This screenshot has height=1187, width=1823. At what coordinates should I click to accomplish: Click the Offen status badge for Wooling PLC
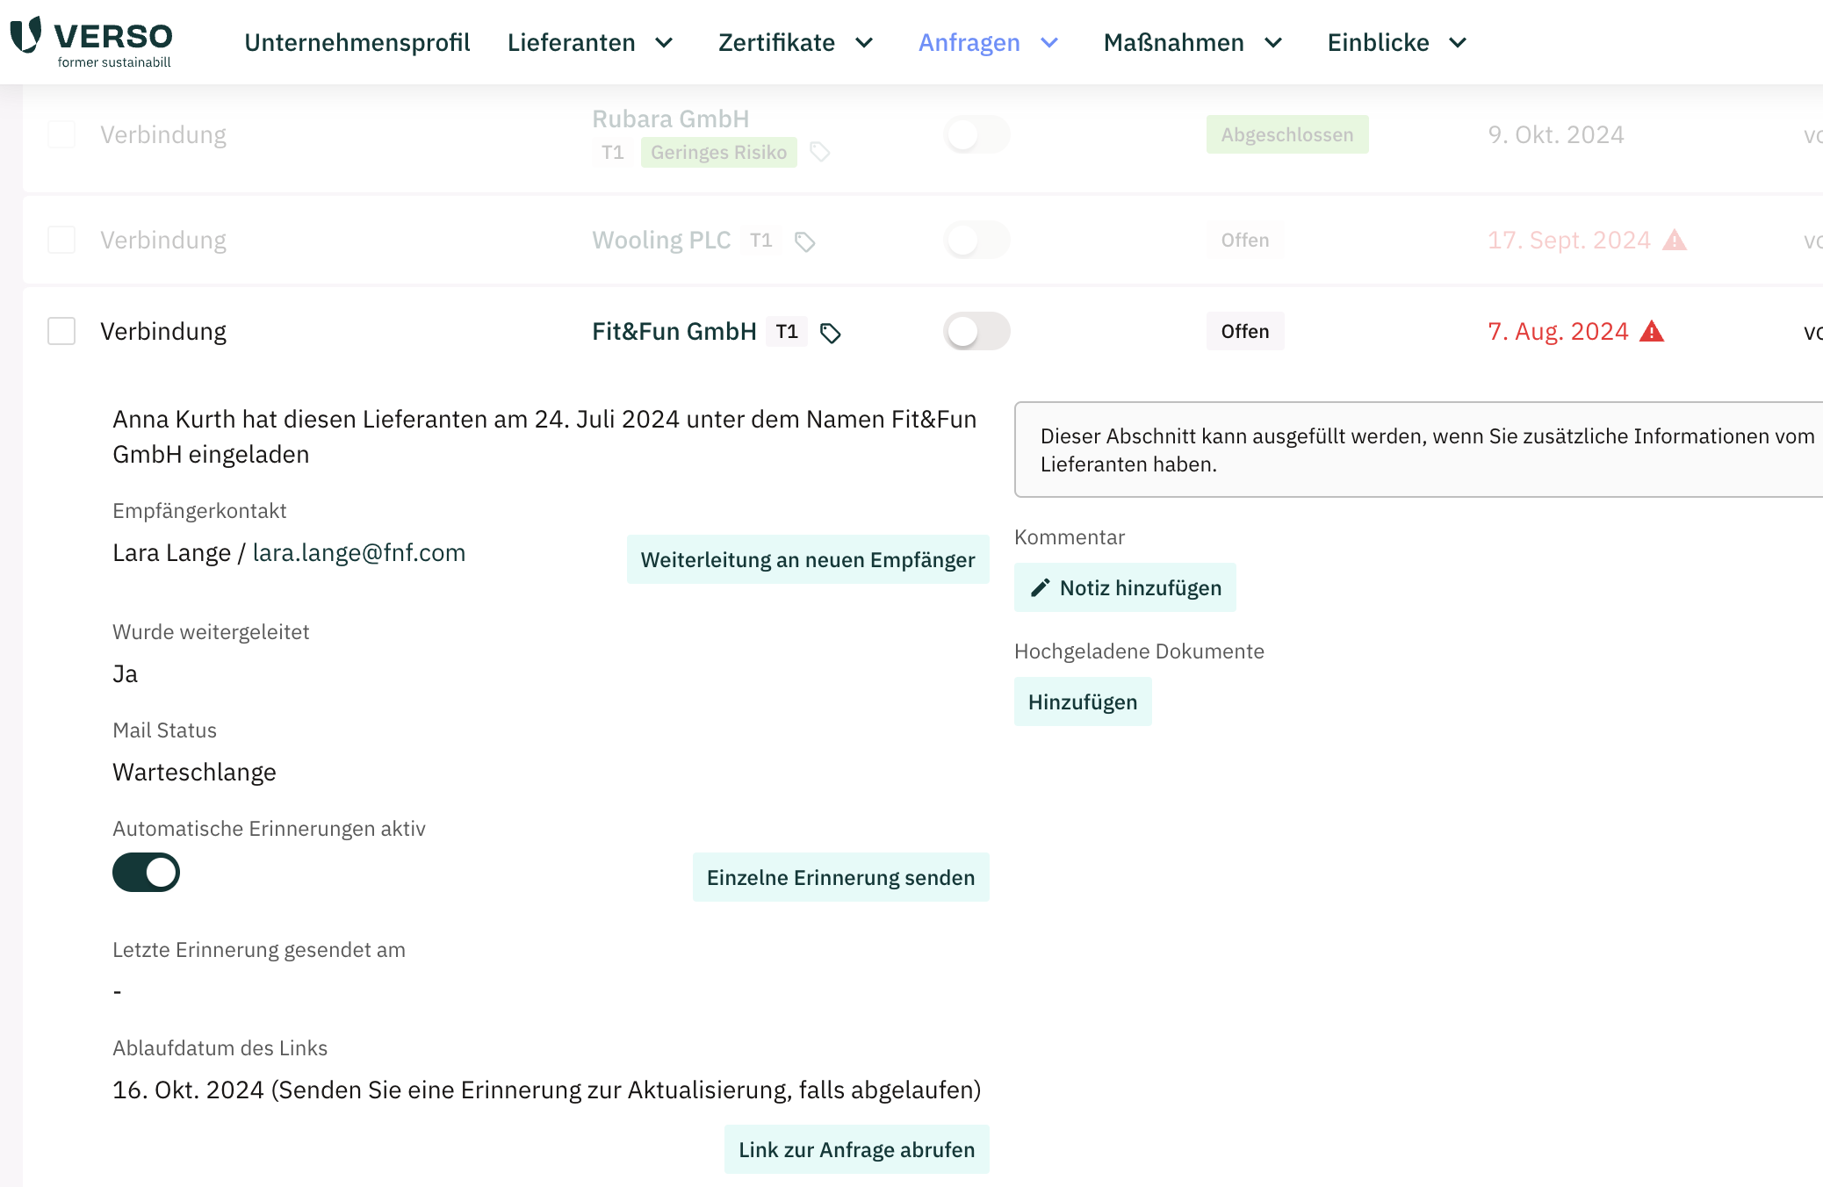tap(1245, 240)
